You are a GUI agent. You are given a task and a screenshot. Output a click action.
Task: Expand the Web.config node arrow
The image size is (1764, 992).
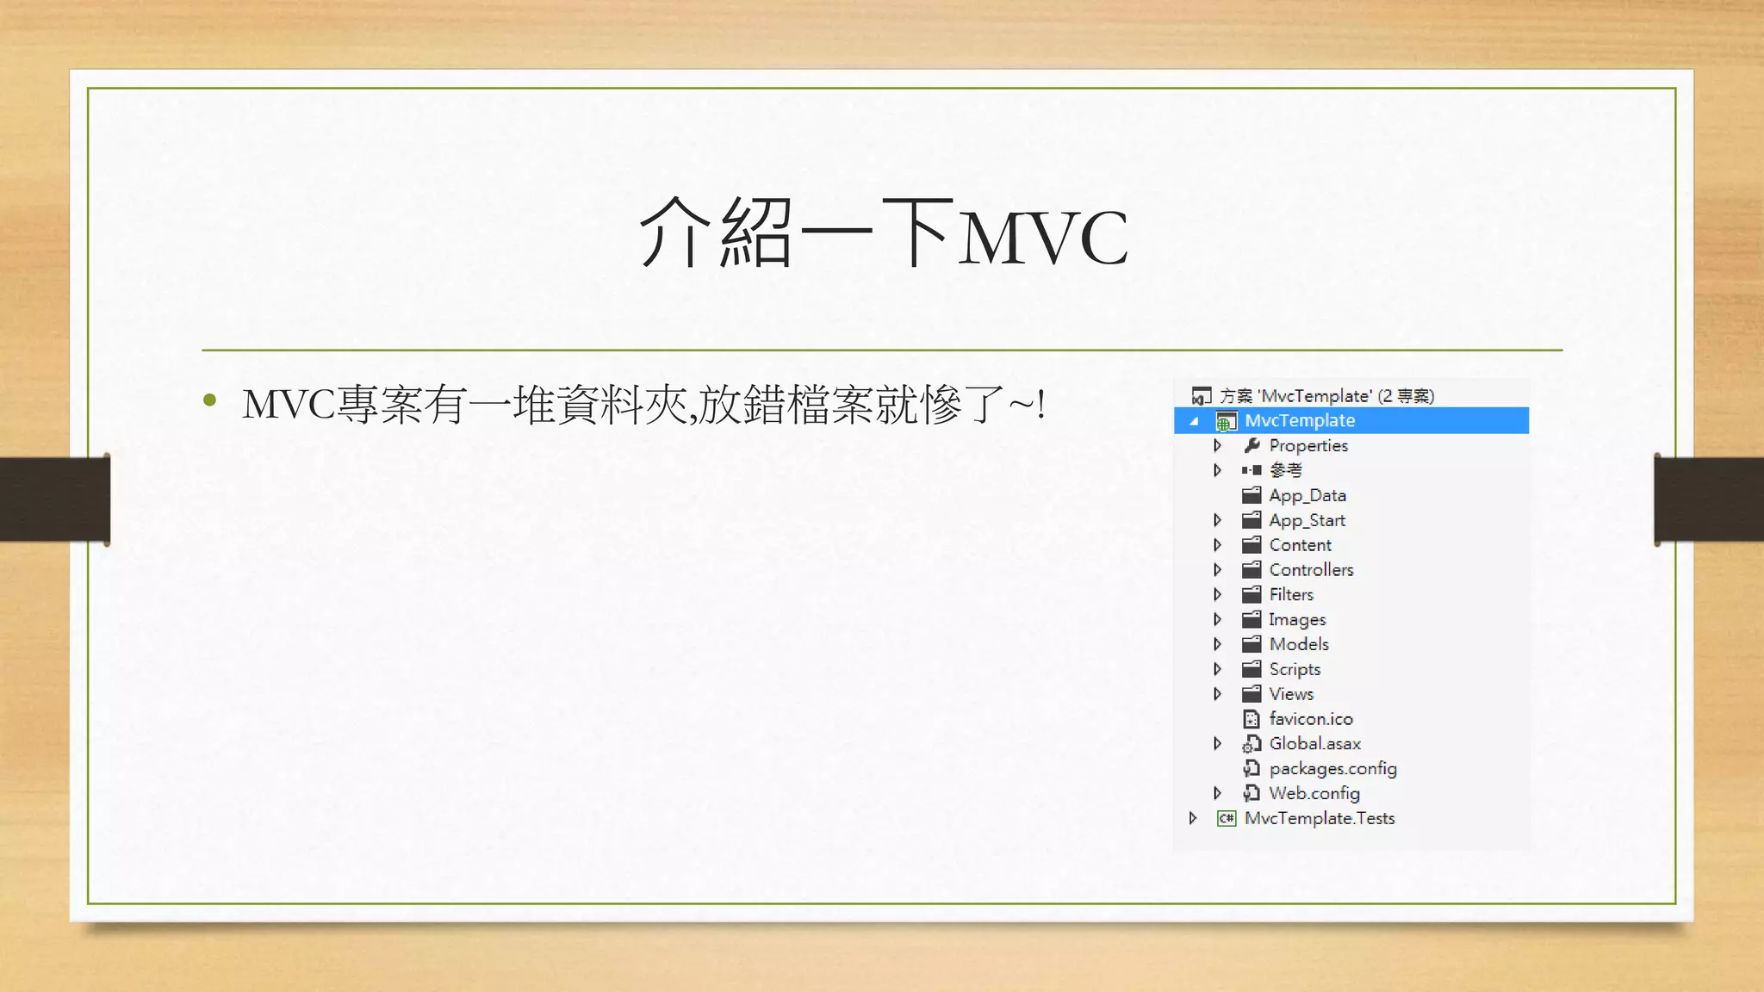tap(1217, 793)
